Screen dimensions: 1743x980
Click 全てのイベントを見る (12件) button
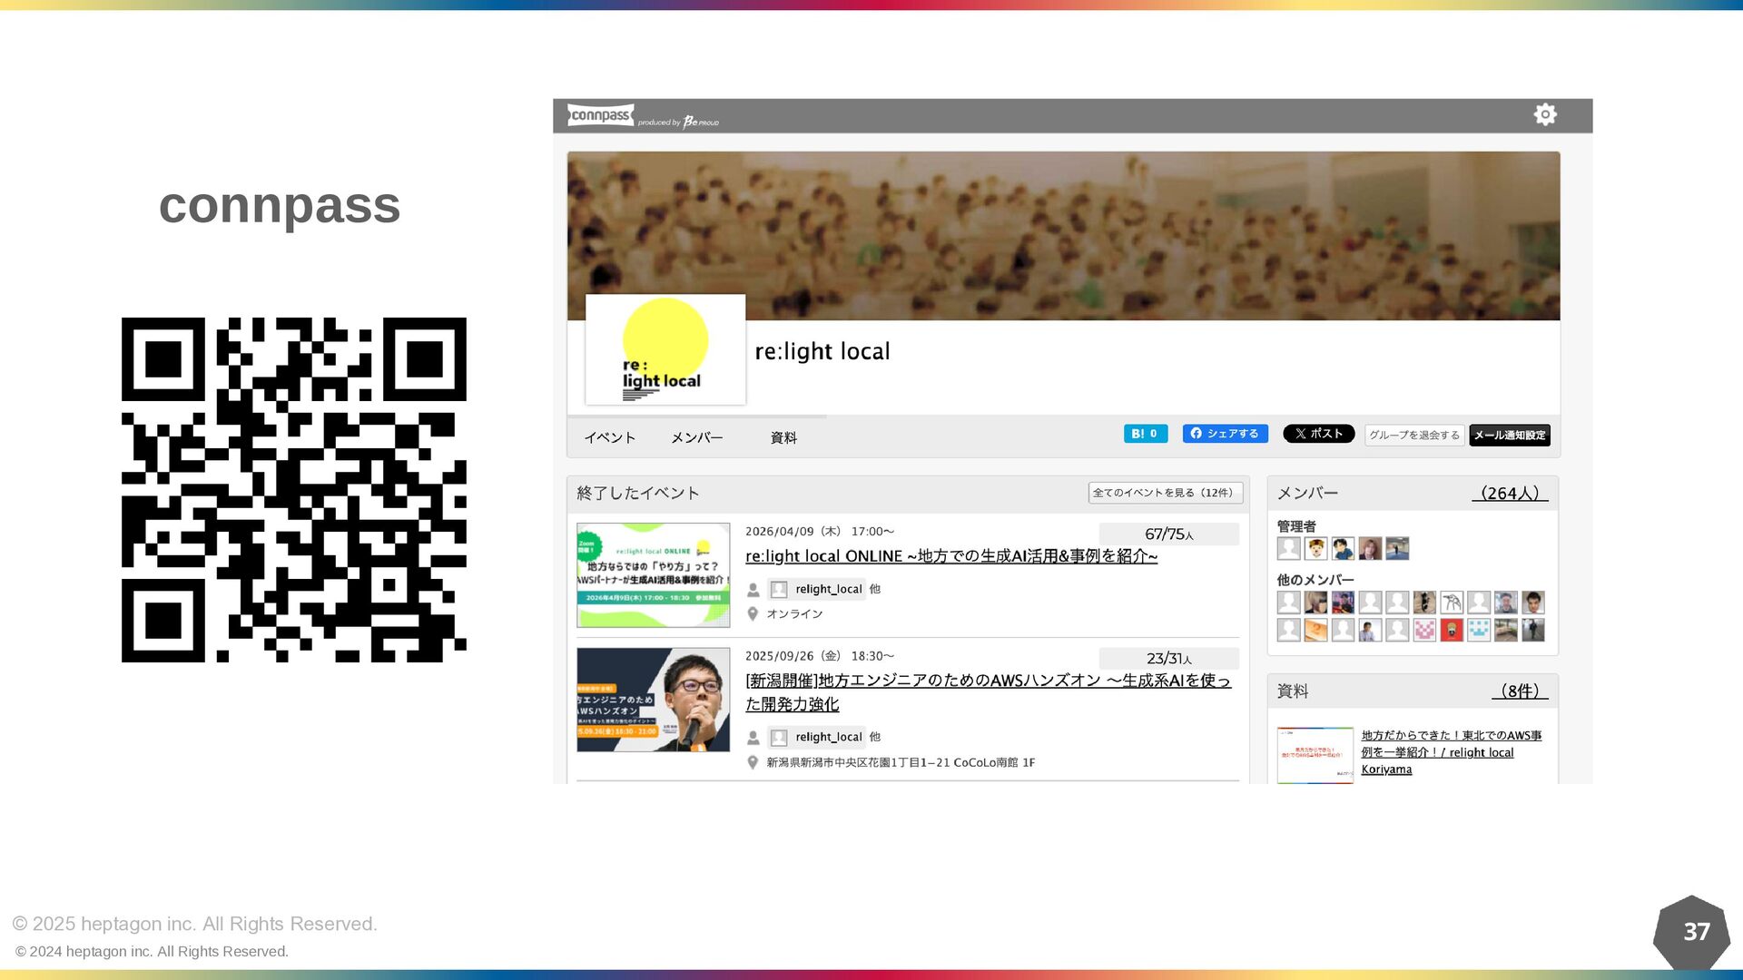(1165, 493)
